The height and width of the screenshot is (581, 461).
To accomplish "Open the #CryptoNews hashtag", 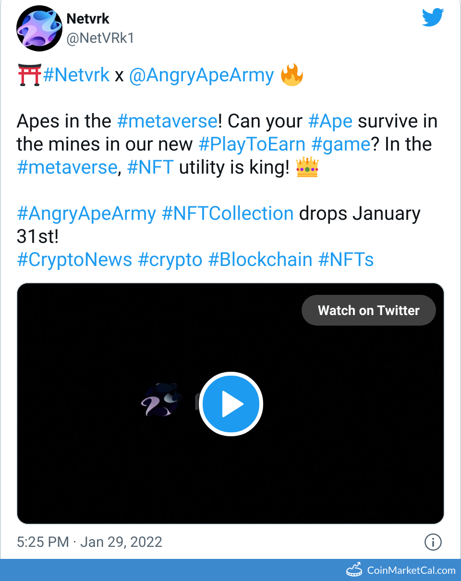I will [74, 259].
